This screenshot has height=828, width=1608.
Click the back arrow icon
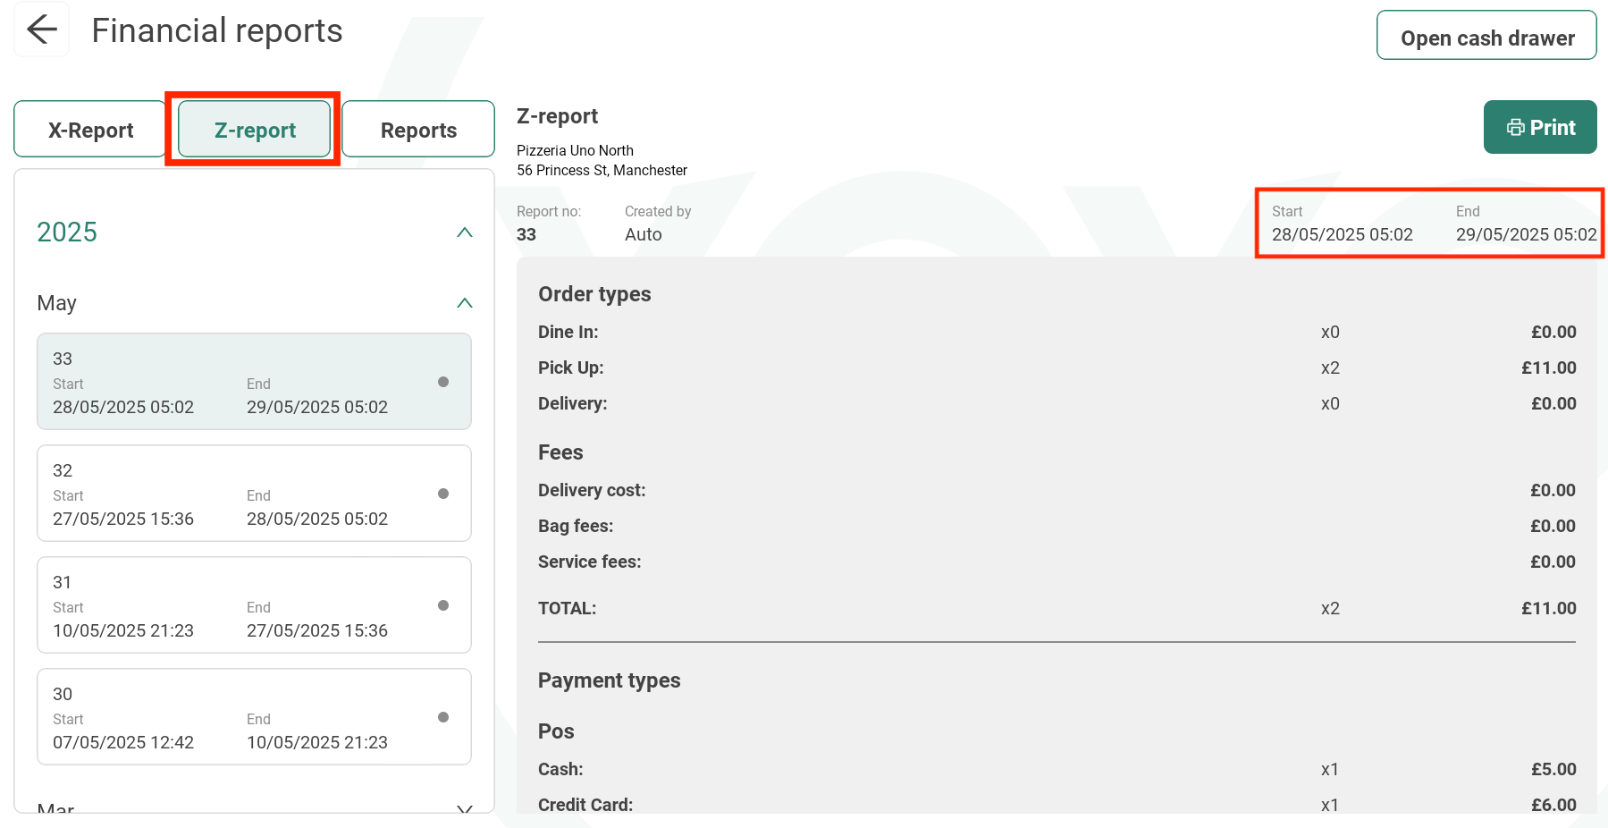point(42,30)
